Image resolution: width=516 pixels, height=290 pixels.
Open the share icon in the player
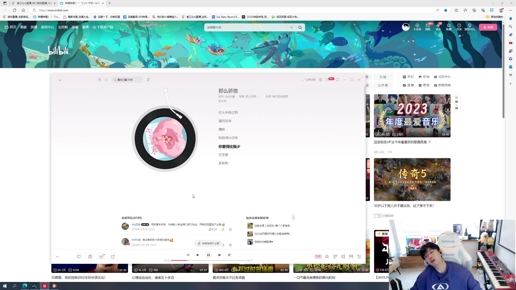(113, 256)
